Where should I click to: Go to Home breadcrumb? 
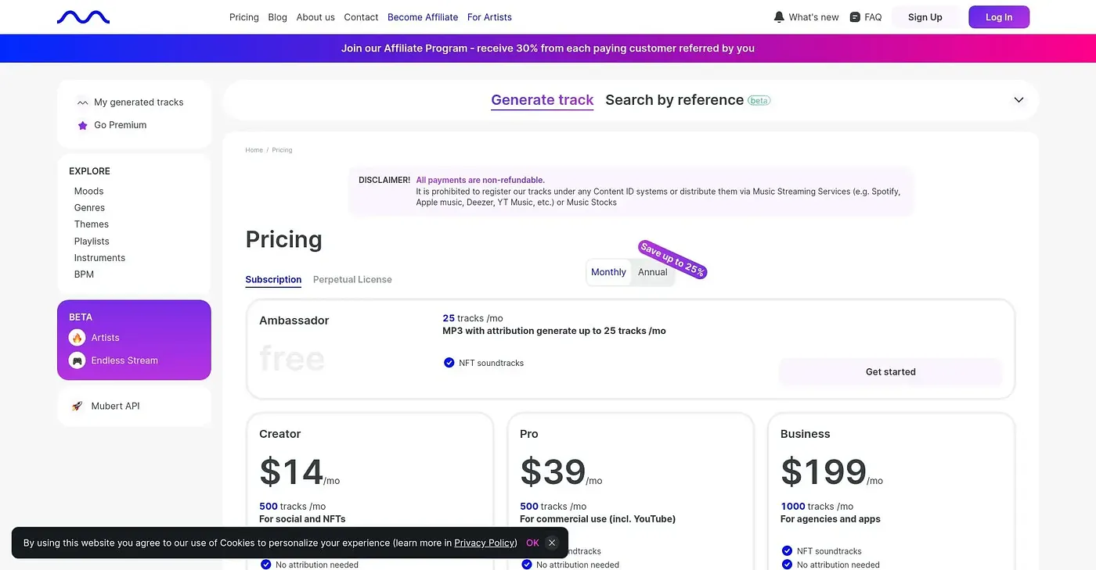coord(254,150)
